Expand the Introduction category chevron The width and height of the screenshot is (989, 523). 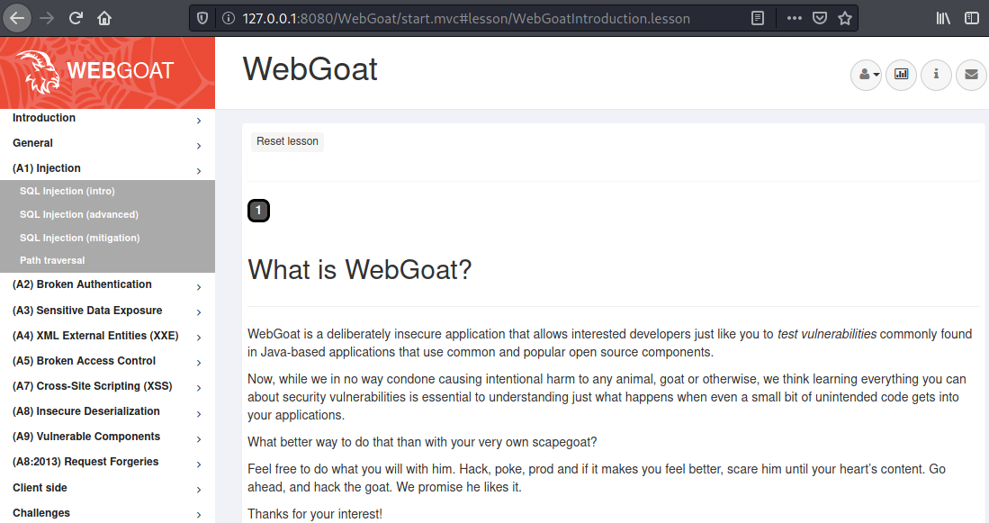tap(199, 121)
